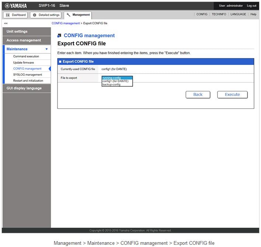Open the Help link
This screenshot has height=247, width=261.
point(253,14)
